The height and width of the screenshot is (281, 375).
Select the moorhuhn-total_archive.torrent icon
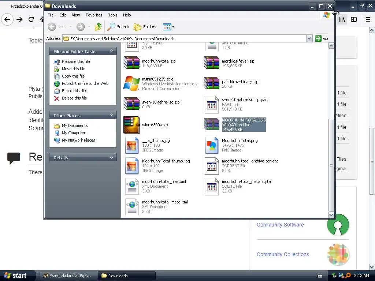click(212, 166)
